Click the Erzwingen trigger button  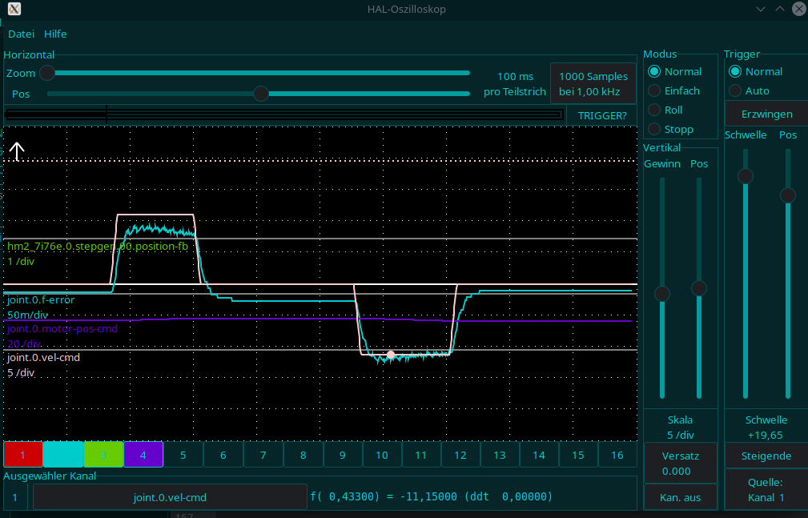pos(766,114)
